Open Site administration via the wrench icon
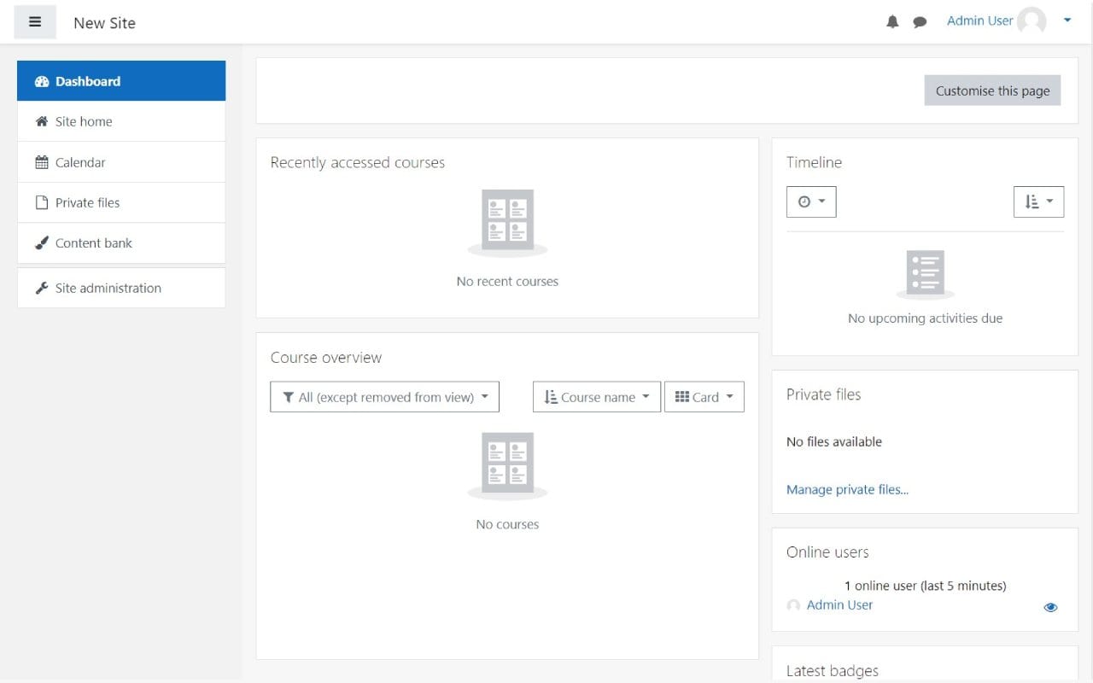This screenshot has width=1093, height=683. (x=41, y=288)
